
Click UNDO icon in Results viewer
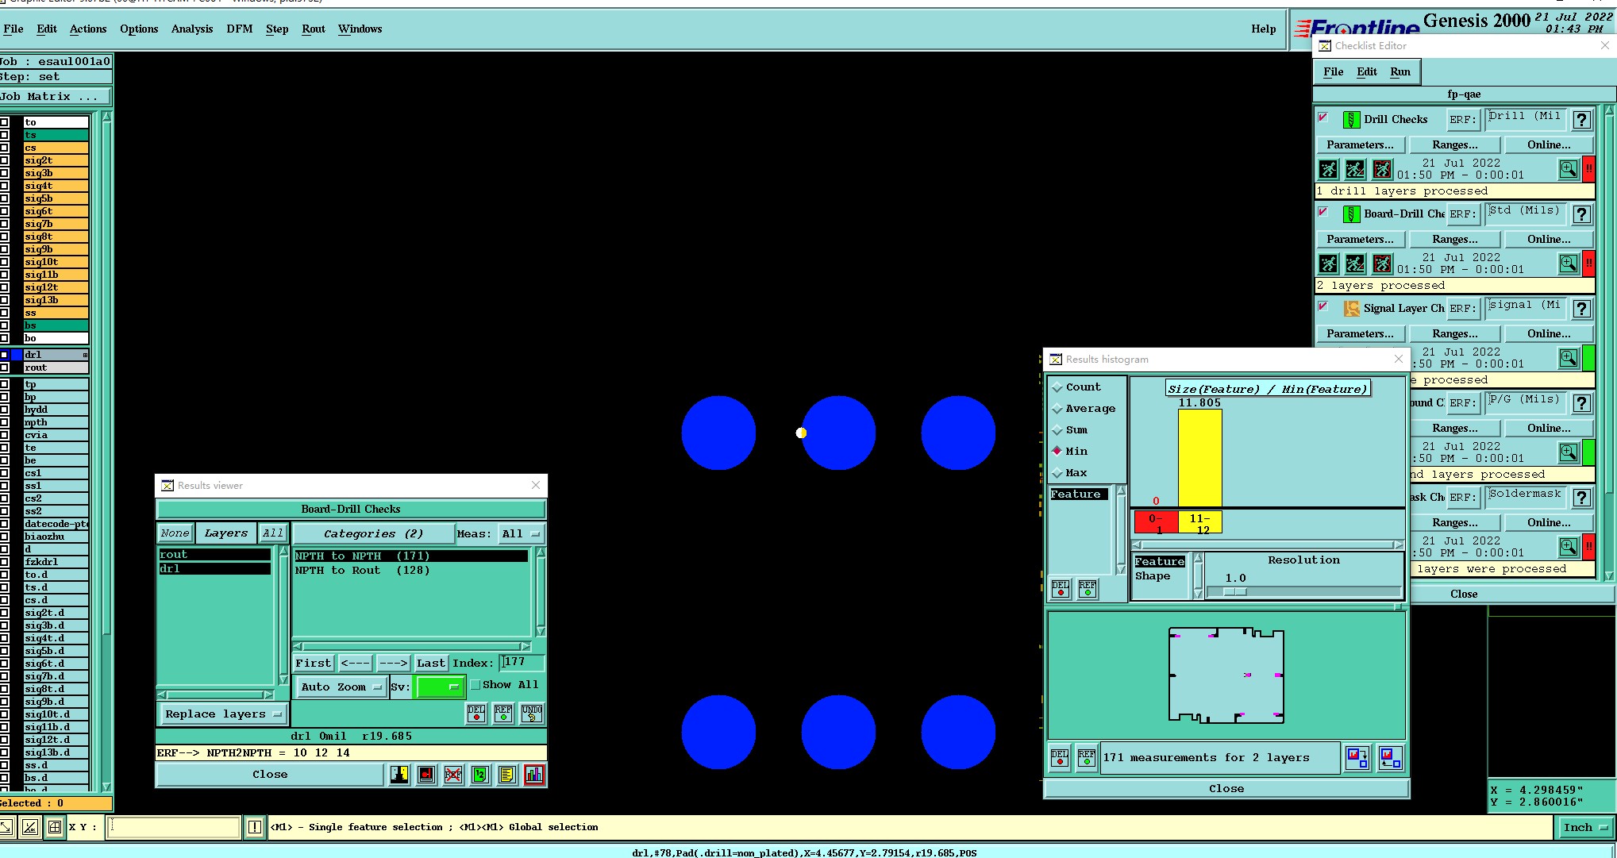(x=532, y=714)
